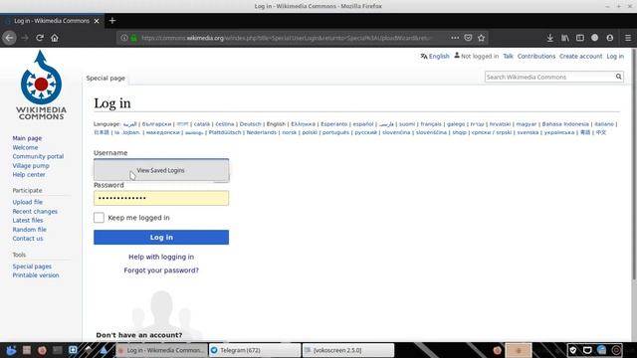Screen dimensions: 637x358
Task: Click Forgot your password? link
Action: pyautogui.click(x=161, y=269)
